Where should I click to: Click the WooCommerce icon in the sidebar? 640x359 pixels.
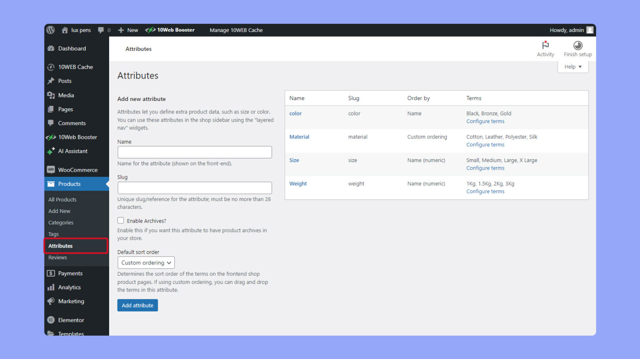[x=51, y=170]
